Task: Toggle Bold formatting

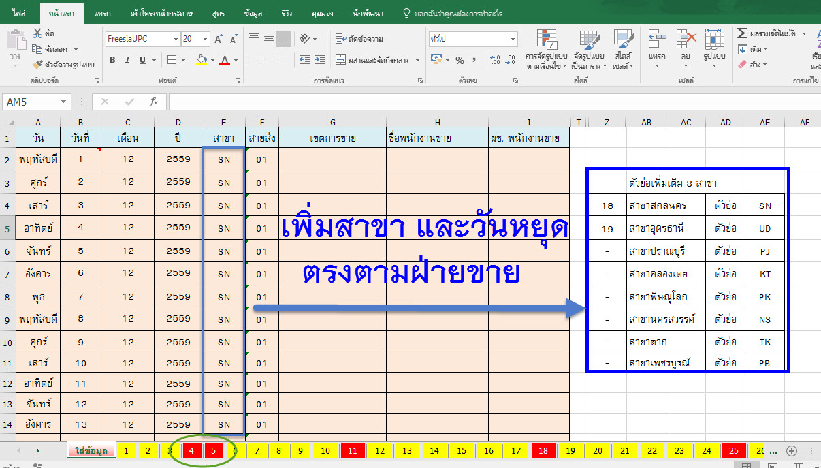Action: click(x=112, y=60)
